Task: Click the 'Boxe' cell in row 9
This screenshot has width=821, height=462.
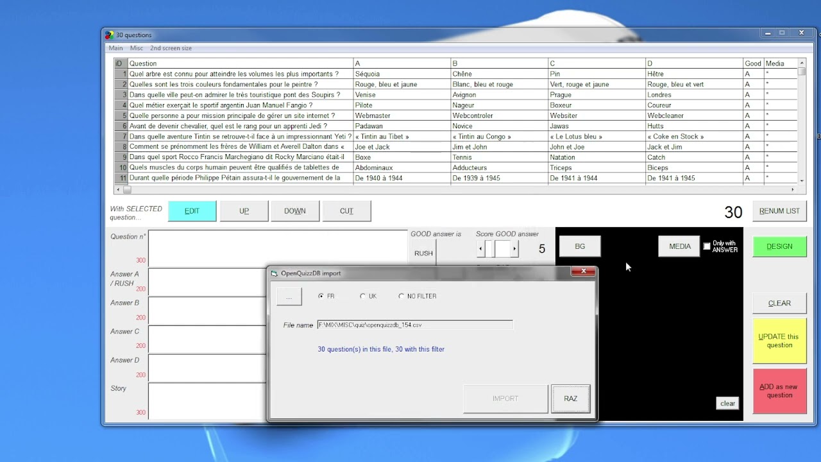Action: click(x=402, y=157)
